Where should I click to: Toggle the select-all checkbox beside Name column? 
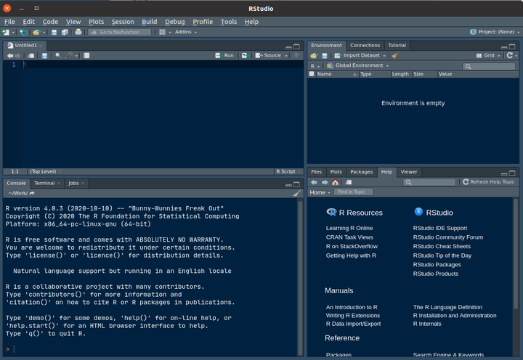pos(312,74)
